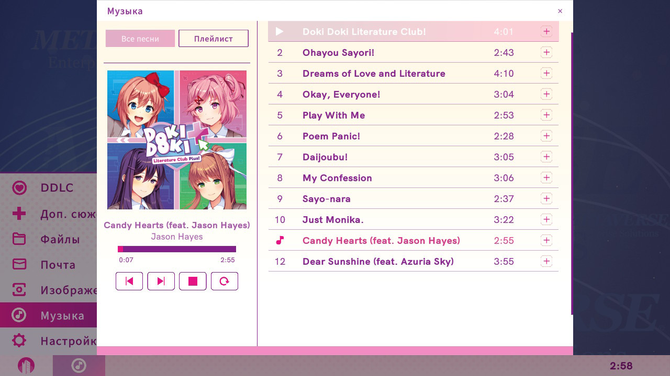Click the music note taskbar icon
Screen dimensions: 670x376
pos(79,366)
